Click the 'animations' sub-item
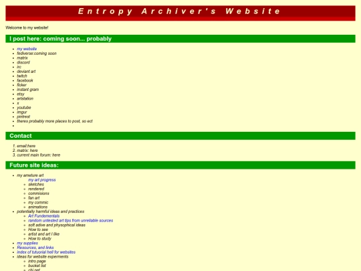The height and width of the screenshot is (271, 361). click(37, 207)
